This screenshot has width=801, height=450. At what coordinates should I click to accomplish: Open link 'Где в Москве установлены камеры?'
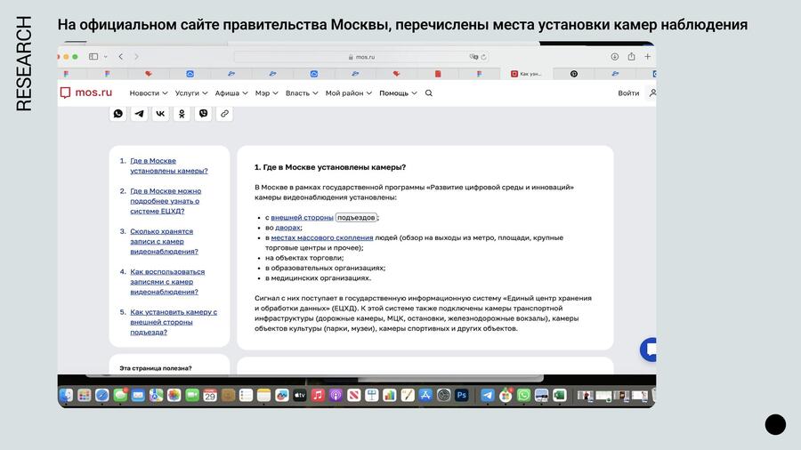[x=168, y=165]
